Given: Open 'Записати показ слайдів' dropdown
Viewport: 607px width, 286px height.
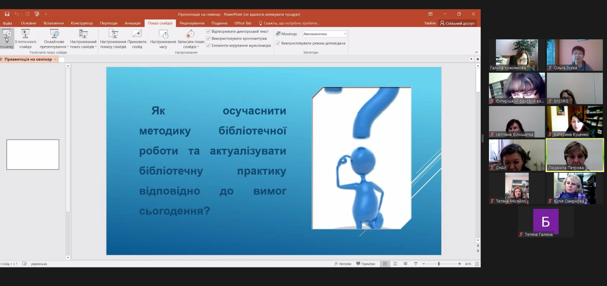Looking at the screenshot, I should tap(191, 39).
